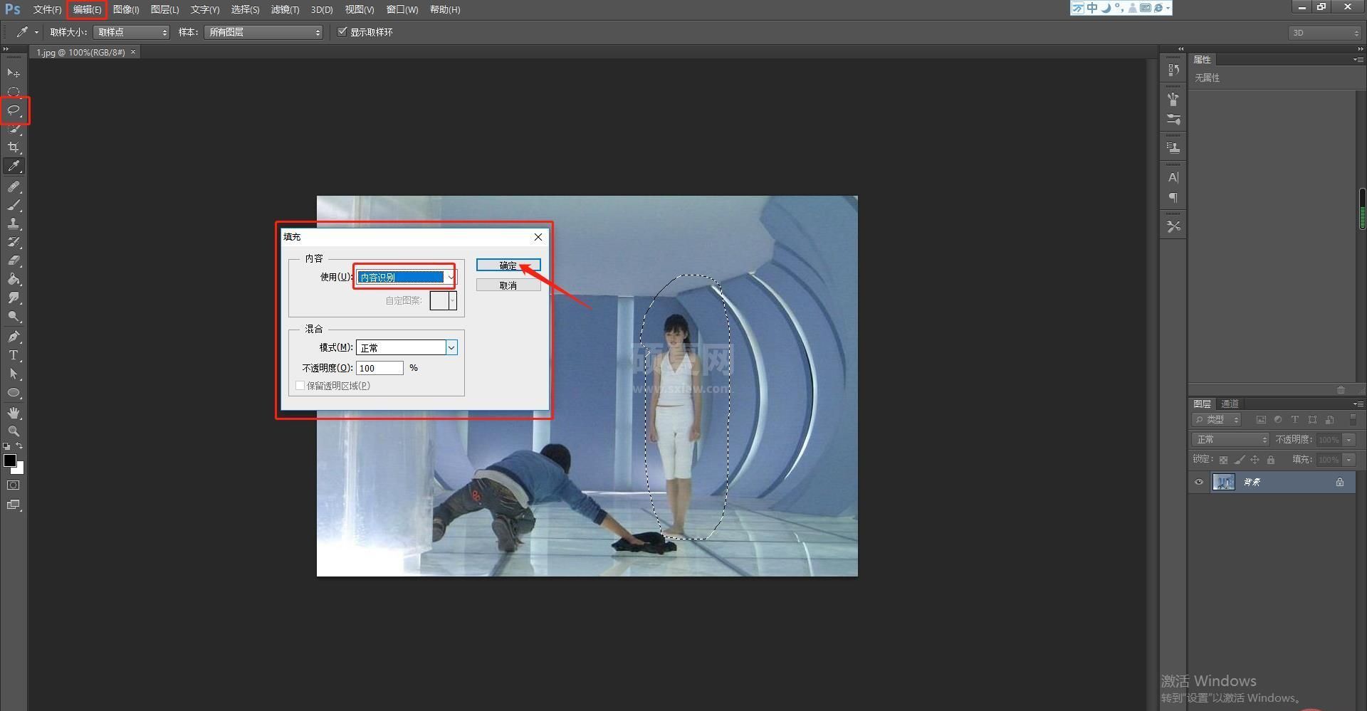The width and height of the screenshot is (1367, 711).
Task: Filter layers by pixel layers
Action: pos(1261,420)
